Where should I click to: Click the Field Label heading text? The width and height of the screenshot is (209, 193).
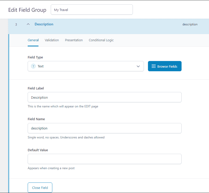coord(36,88)
